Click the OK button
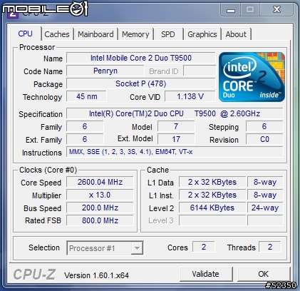 263,274
